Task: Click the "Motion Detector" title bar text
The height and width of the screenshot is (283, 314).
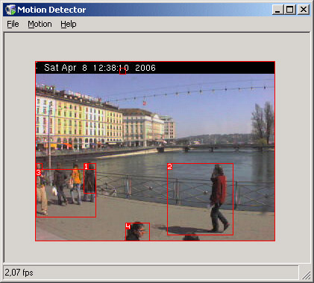Action: pyautogui.click(x=51, y=10)
